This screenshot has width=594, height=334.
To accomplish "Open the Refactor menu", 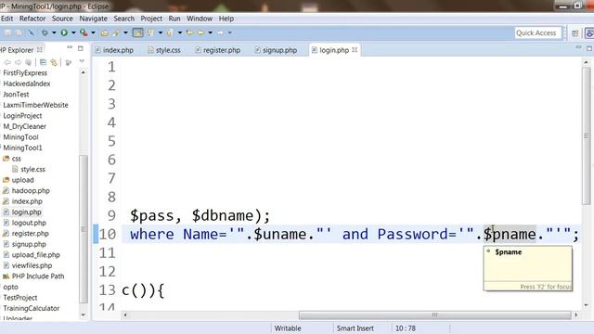I will coord(32,19).
